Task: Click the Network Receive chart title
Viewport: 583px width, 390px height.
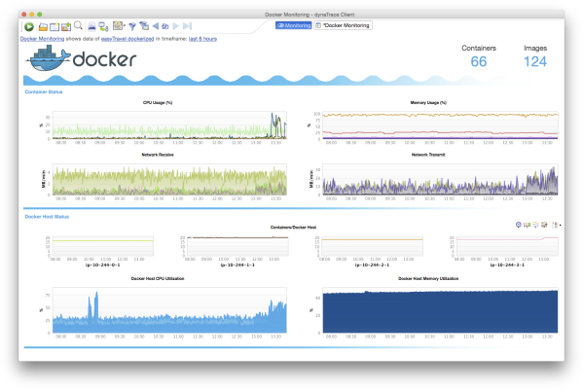Action: (x=158, y=155)
